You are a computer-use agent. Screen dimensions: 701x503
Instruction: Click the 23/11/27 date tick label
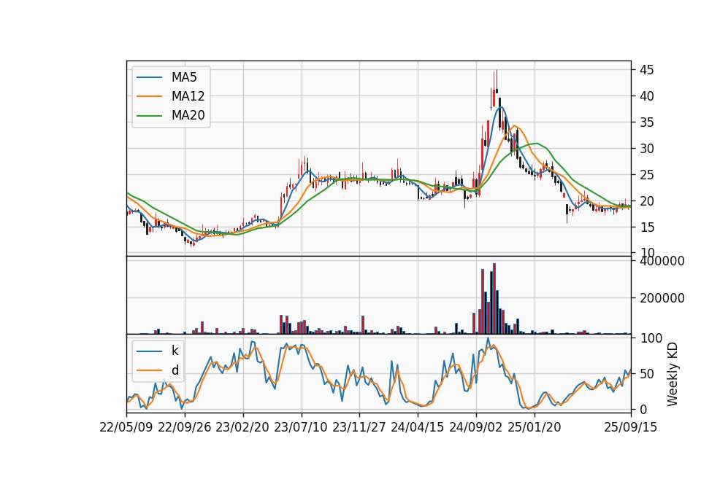359,427
